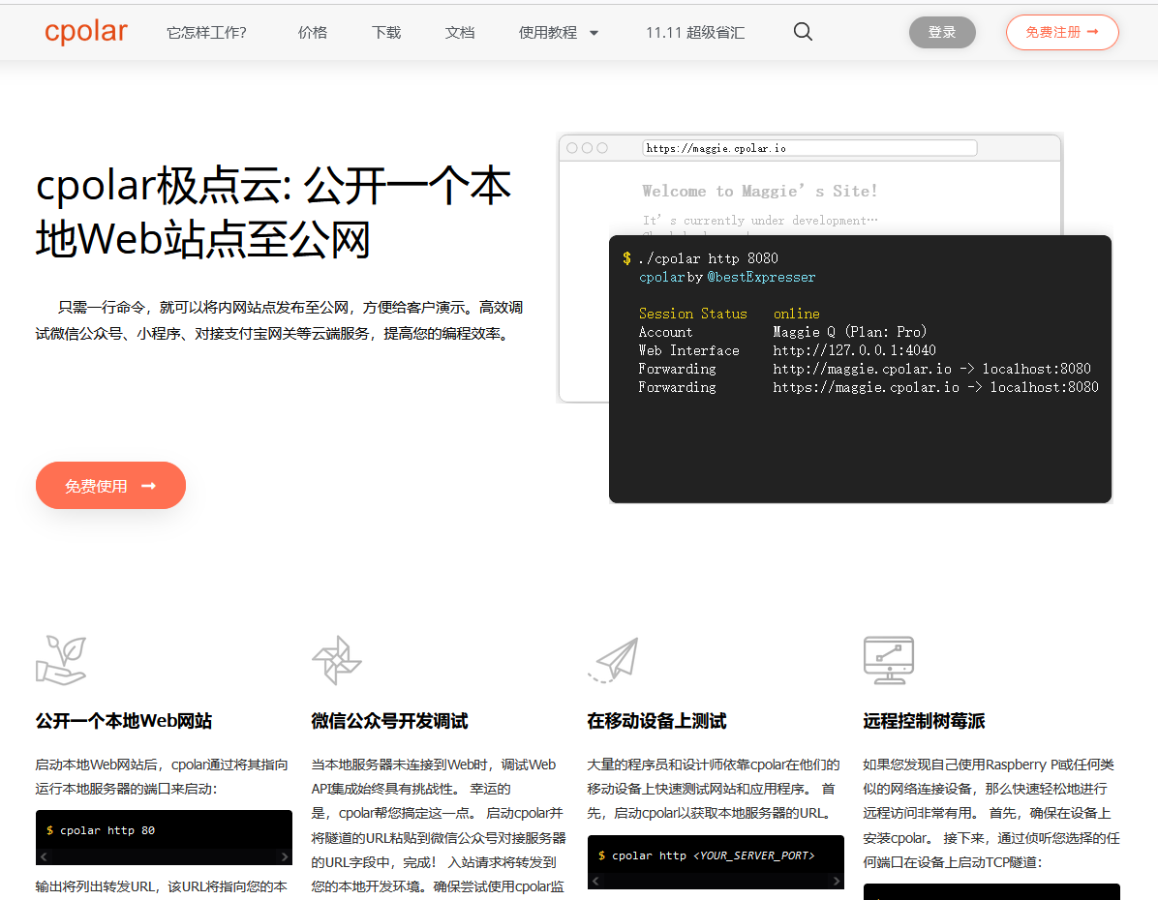Open the 11.11 超级省汇 promotion link
The width and height of the screenshot is (1158, 900).
(x=695, y=32)
